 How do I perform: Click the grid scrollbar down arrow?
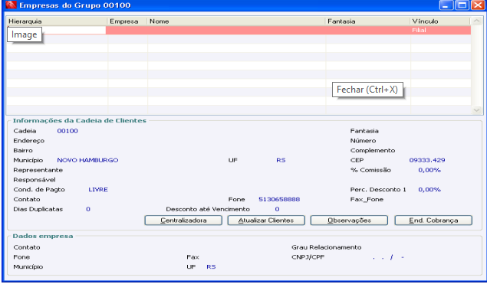click(x=476, y=110)
